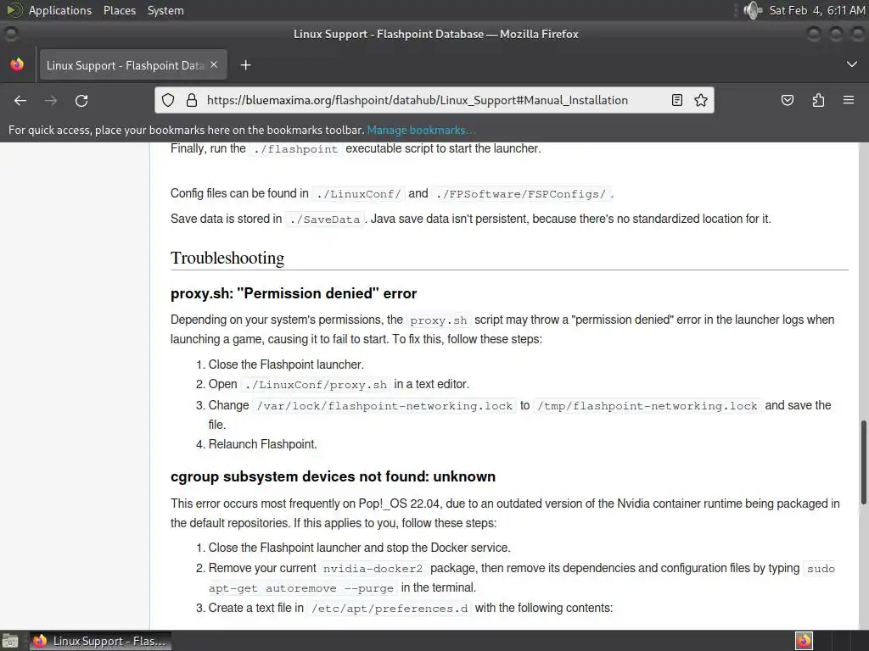The height and width of the screenshot is (651, 869).
Task: Click the proxy.sh Permission denied heading
Action: click(294, 293)
